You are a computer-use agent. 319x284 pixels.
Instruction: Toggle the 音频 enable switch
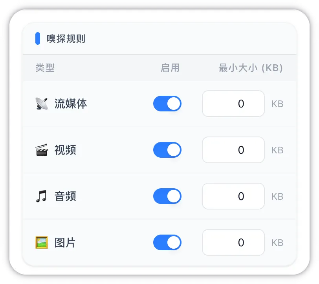[x=167, y=196]
